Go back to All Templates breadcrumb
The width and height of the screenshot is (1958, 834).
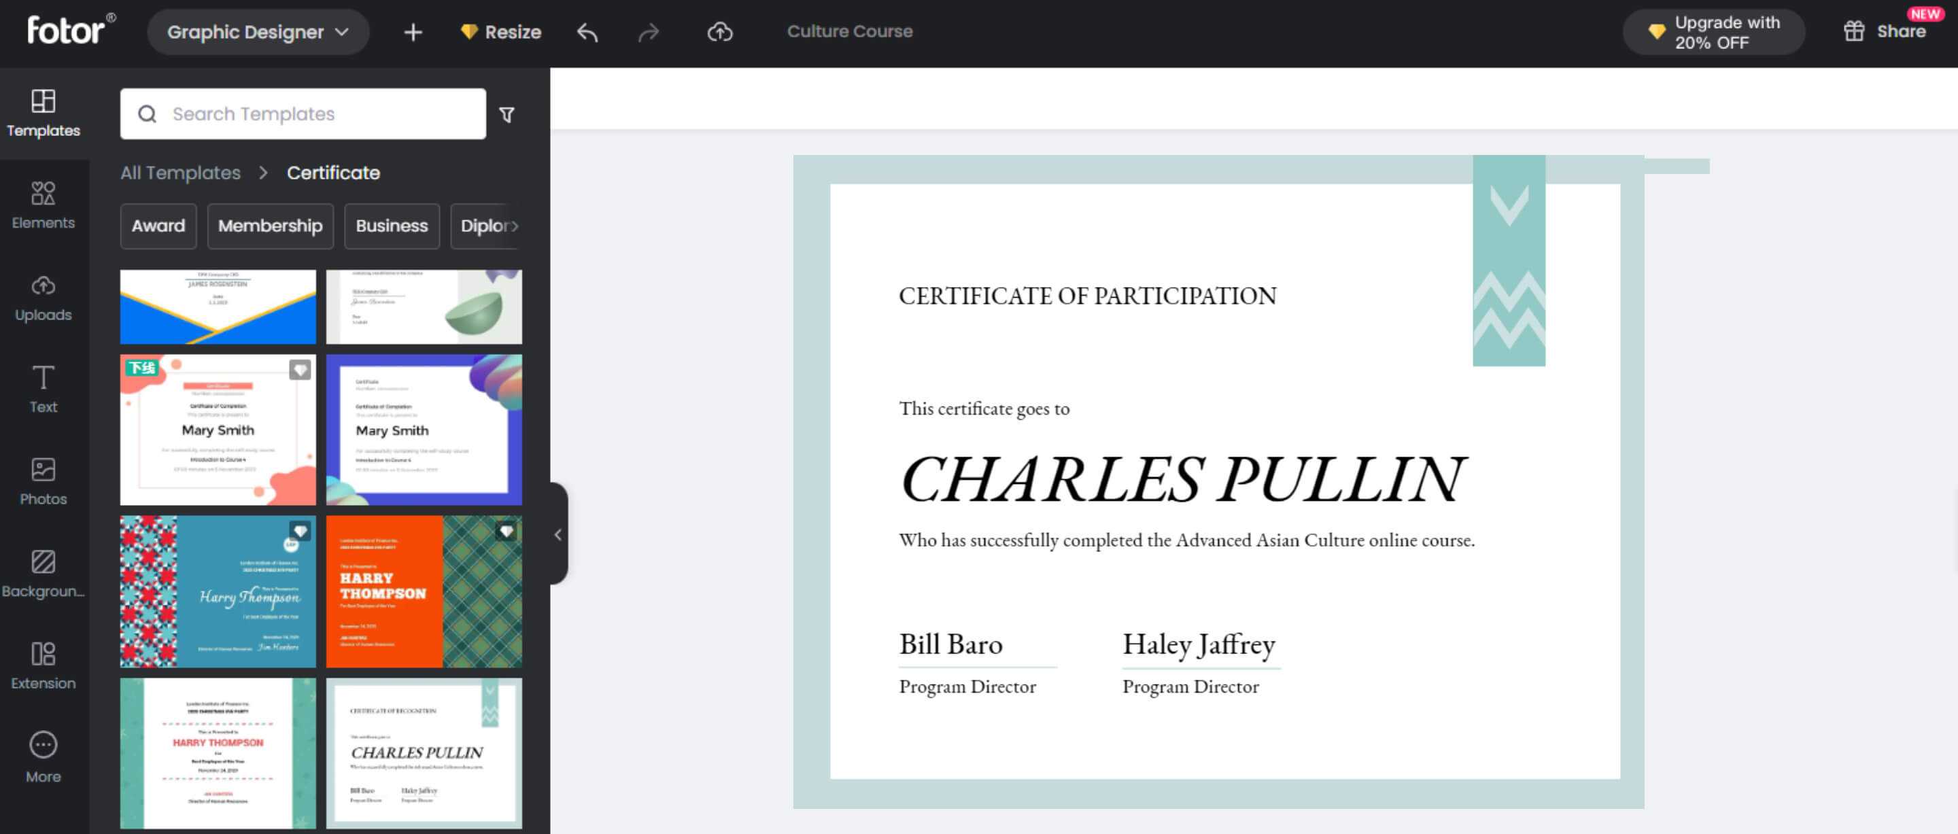[x=179, y=173]
